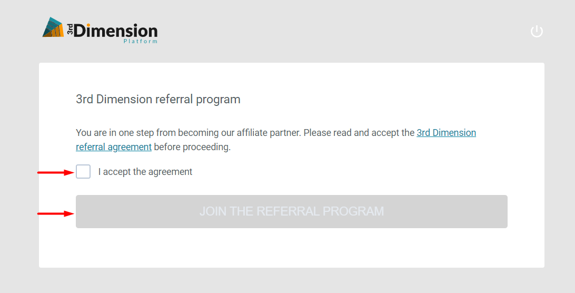This screenshot has height=293, width=575.
Task: Click the 3rd Dimension triangle logo graphic
Action: 54,28
